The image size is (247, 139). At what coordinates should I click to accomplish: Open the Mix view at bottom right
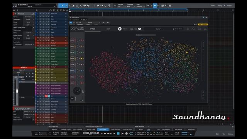coord(224,134)
